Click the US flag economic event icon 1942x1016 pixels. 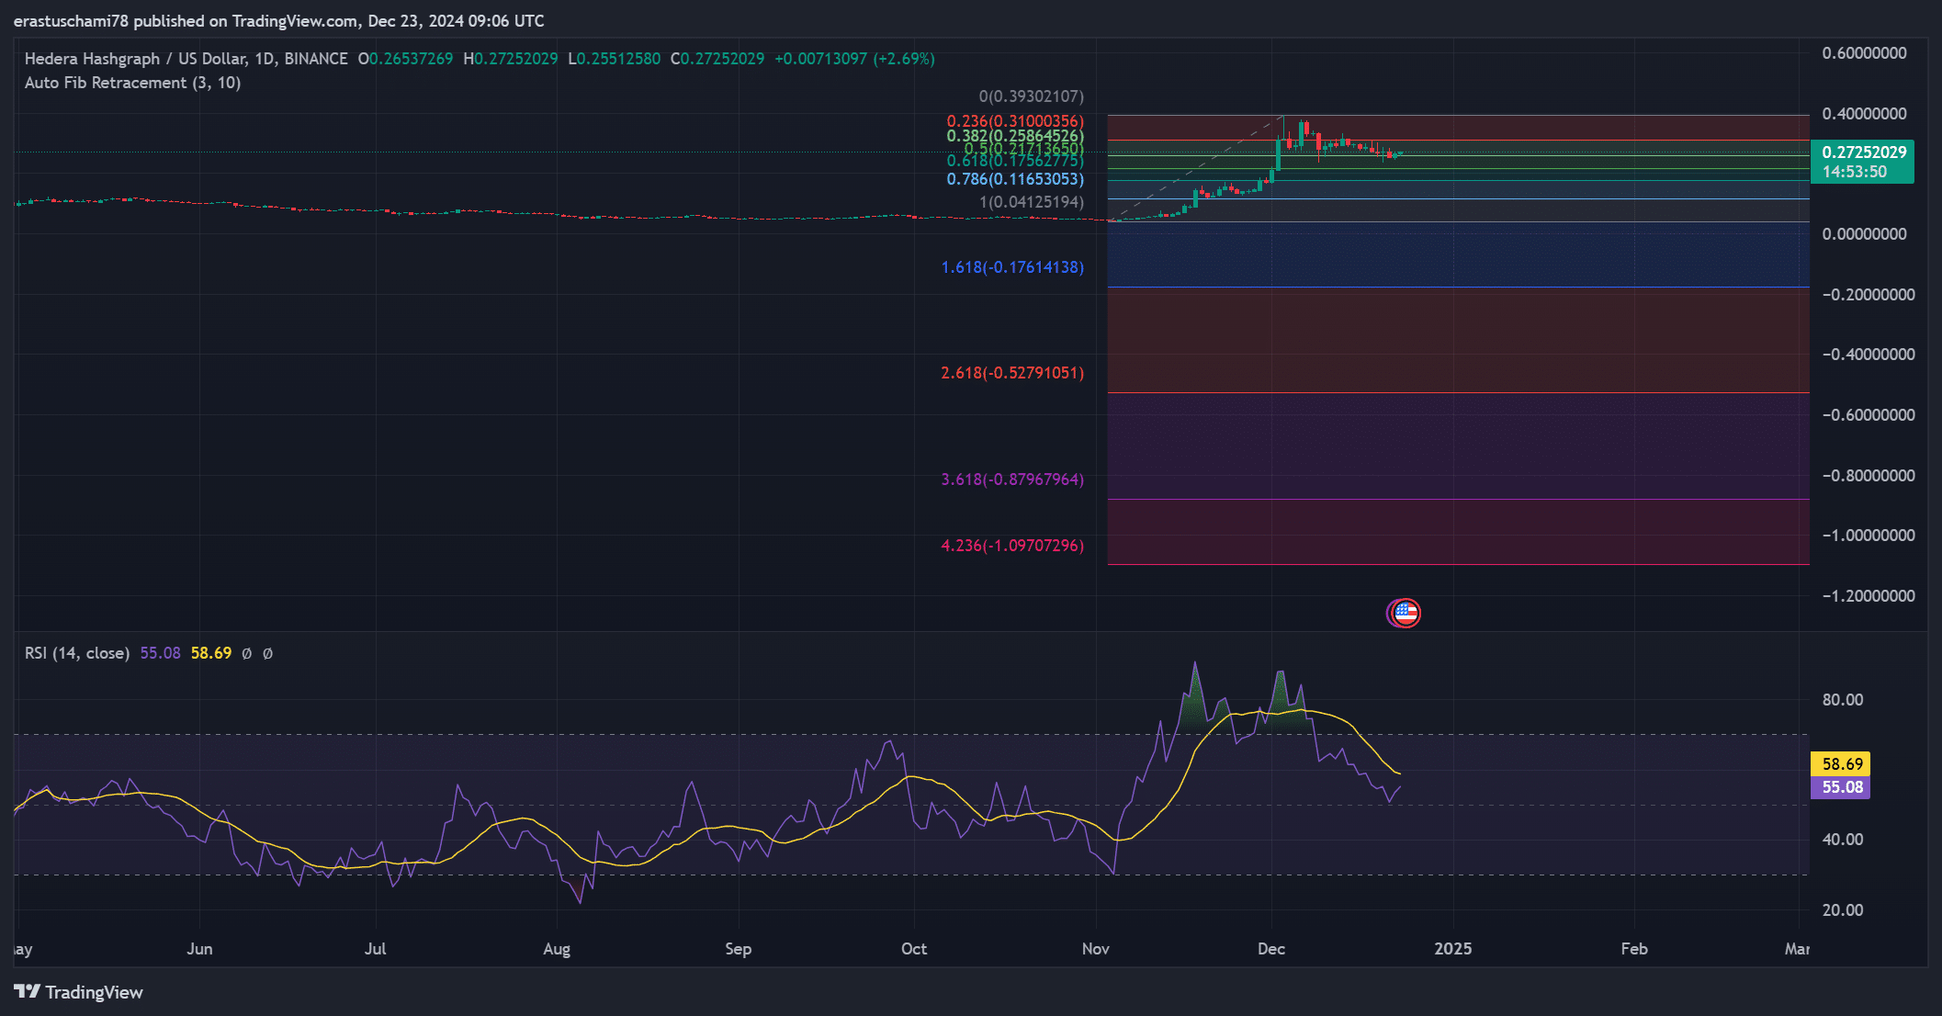[1406, 613]
